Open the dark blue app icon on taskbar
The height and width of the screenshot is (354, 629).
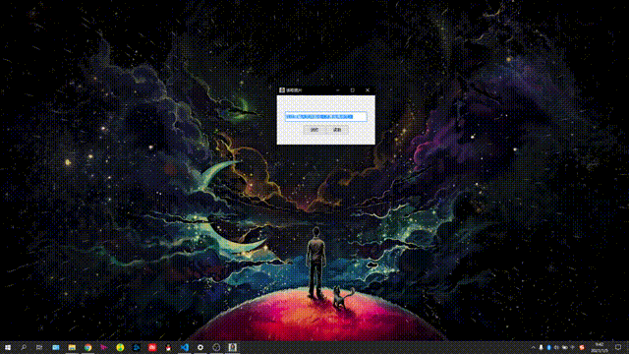[x=136, y=347]
